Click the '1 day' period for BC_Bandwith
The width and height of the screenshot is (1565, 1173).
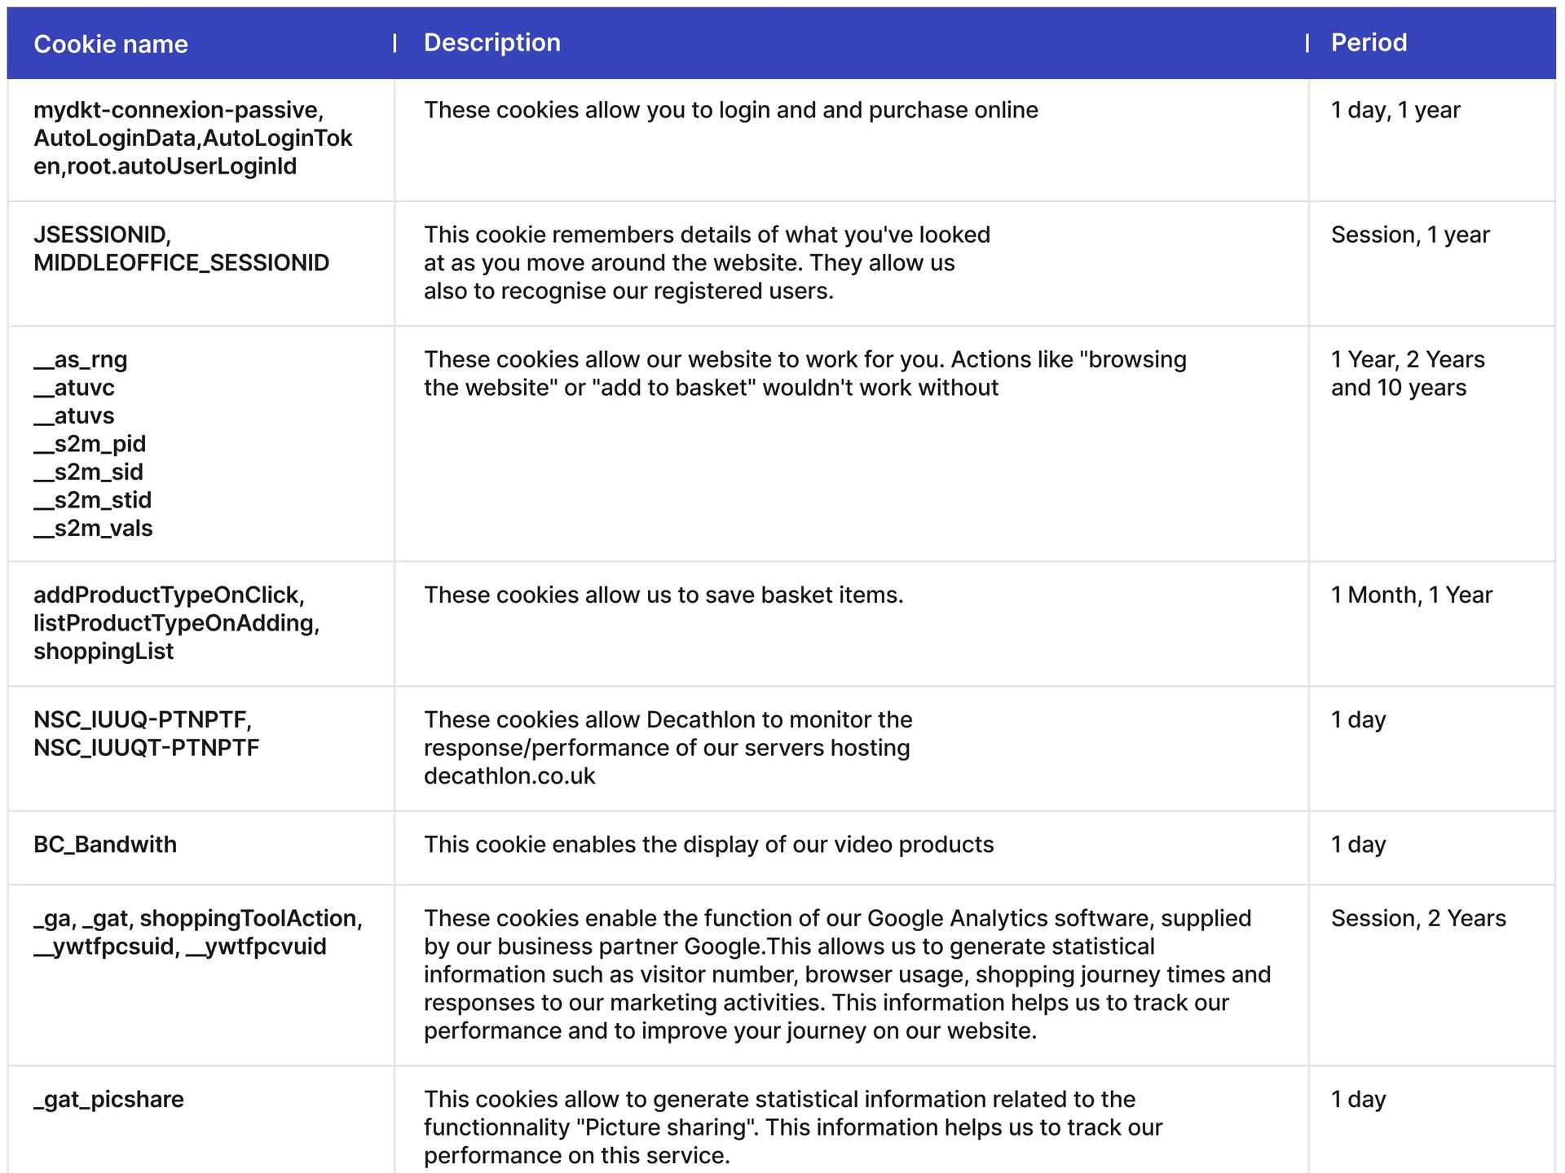pos(1358,844)
